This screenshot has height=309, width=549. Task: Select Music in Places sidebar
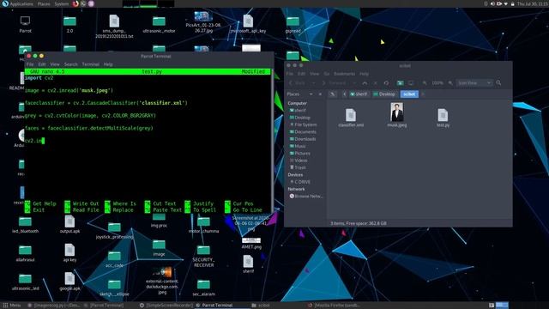tap(298, 146)
